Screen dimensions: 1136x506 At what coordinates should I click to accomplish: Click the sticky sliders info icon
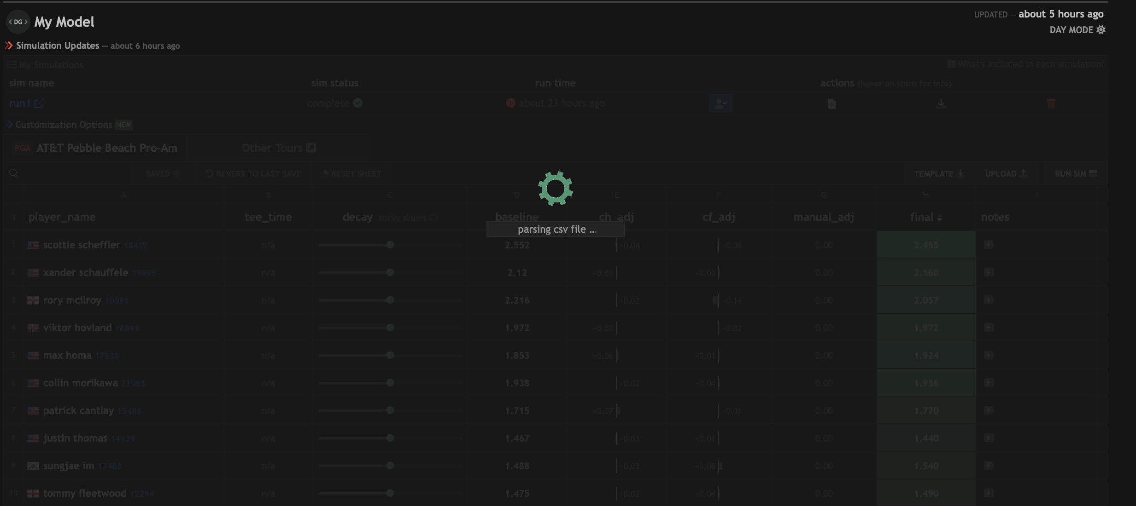coord(433,218)
